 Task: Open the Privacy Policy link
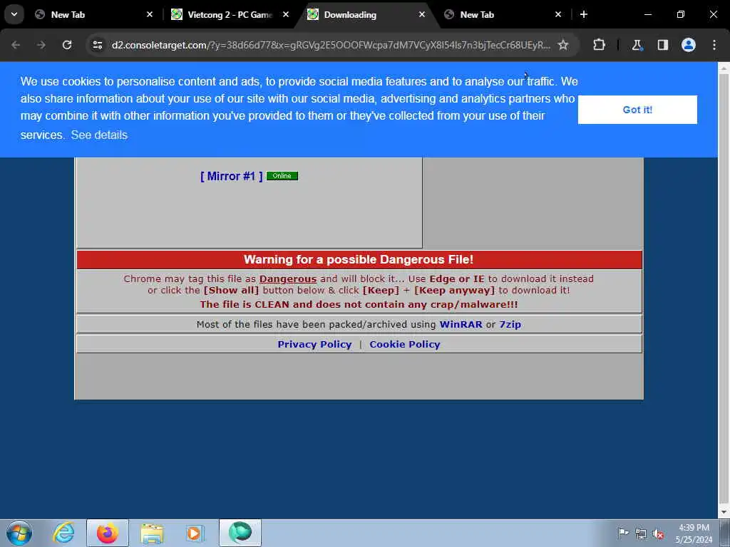(314, 344)
